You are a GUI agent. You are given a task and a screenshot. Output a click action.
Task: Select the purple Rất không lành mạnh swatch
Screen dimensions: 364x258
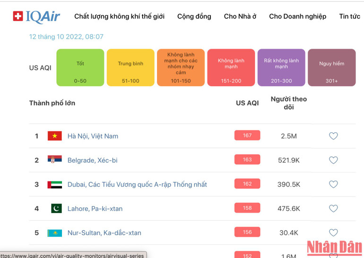[x=281, y=68]
